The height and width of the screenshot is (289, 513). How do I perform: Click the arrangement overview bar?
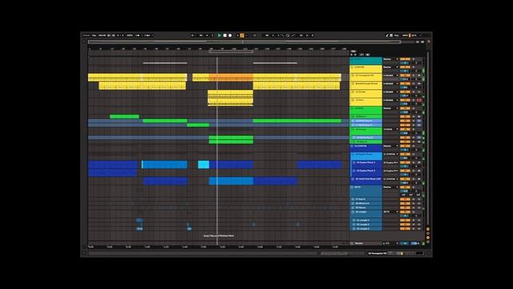(244, 42)
